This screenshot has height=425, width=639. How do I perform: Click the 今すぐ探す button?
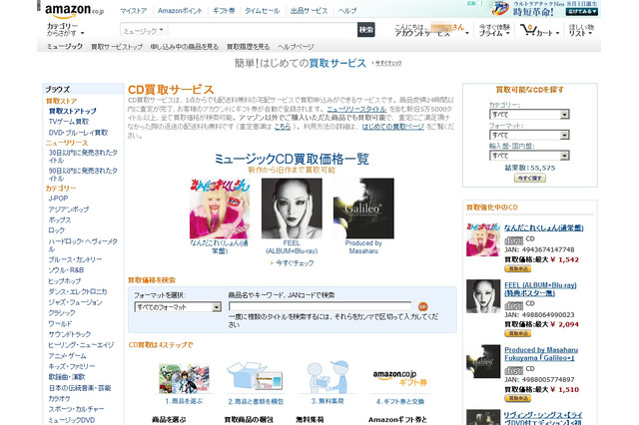click(x=529, y=178)
